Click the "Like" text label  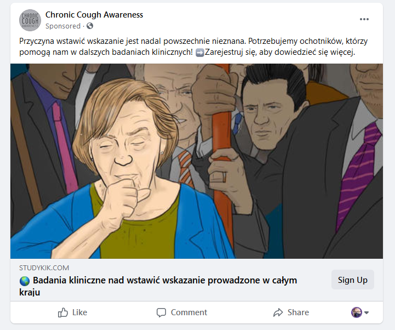80,312
